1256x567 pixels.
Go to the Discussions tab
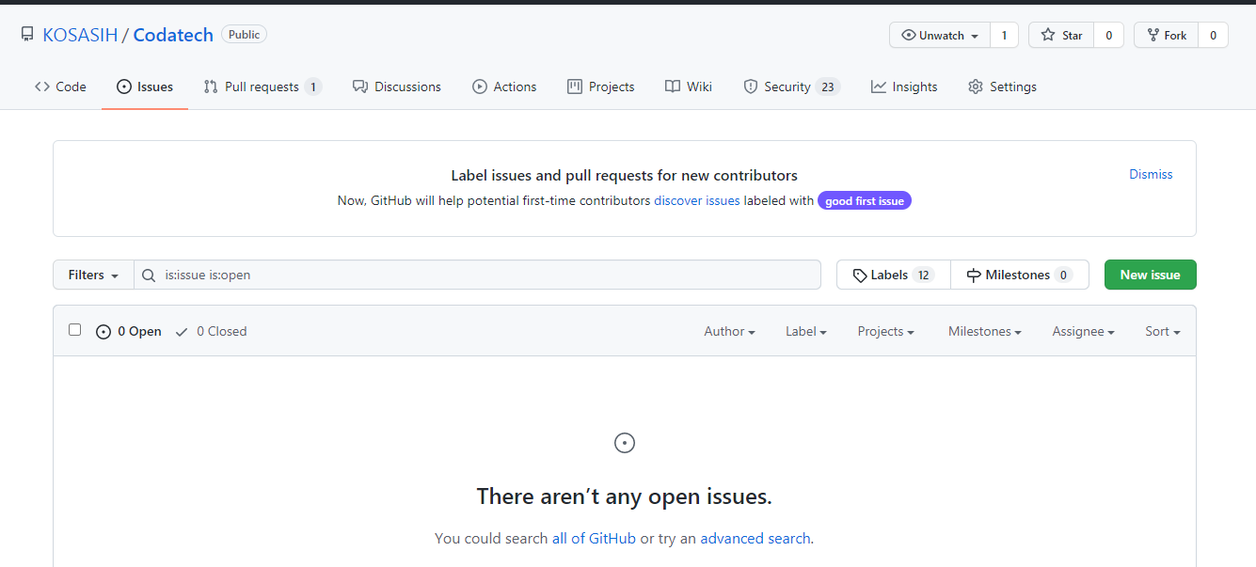pyautogui.click(x=396, y=87)
